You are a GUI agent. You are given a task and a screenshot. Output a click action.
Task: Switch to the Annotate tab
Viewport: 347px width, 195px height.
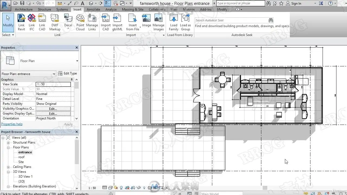point(93,9)
